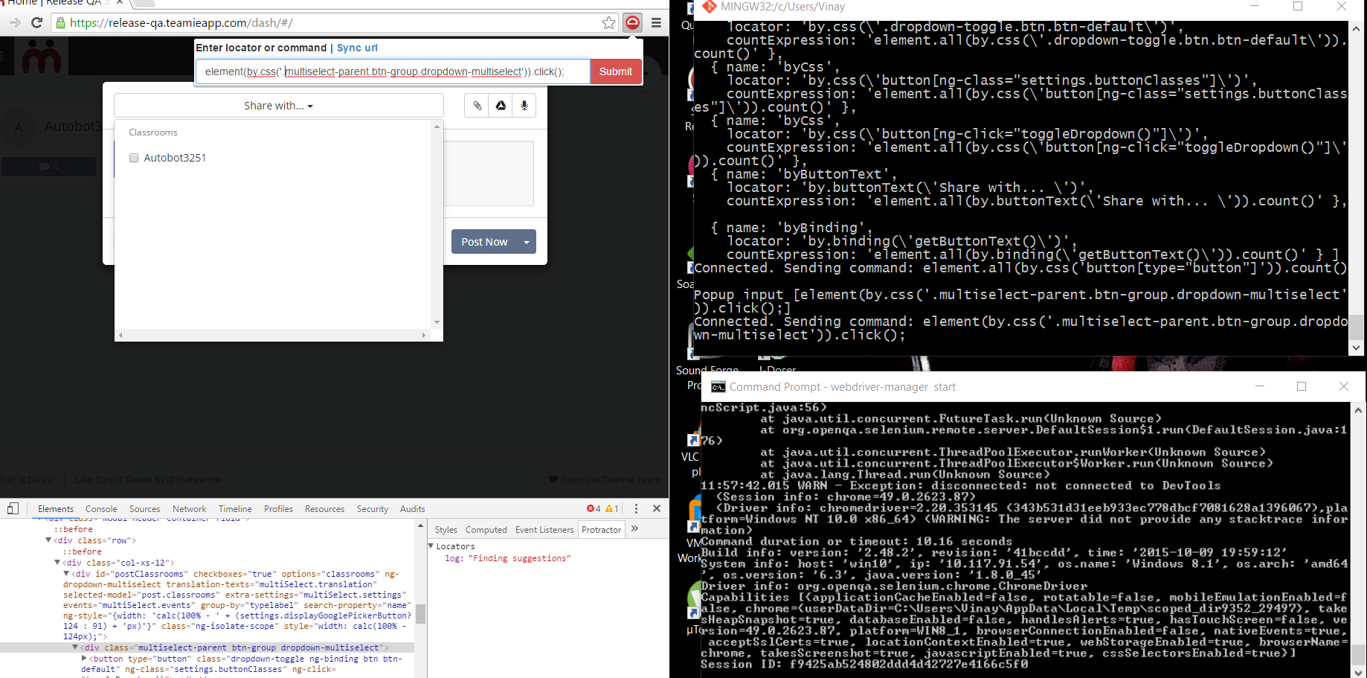Switch to the Elements tab
Viewport: 1367px width, 678px height.
[x=56, y=509]
